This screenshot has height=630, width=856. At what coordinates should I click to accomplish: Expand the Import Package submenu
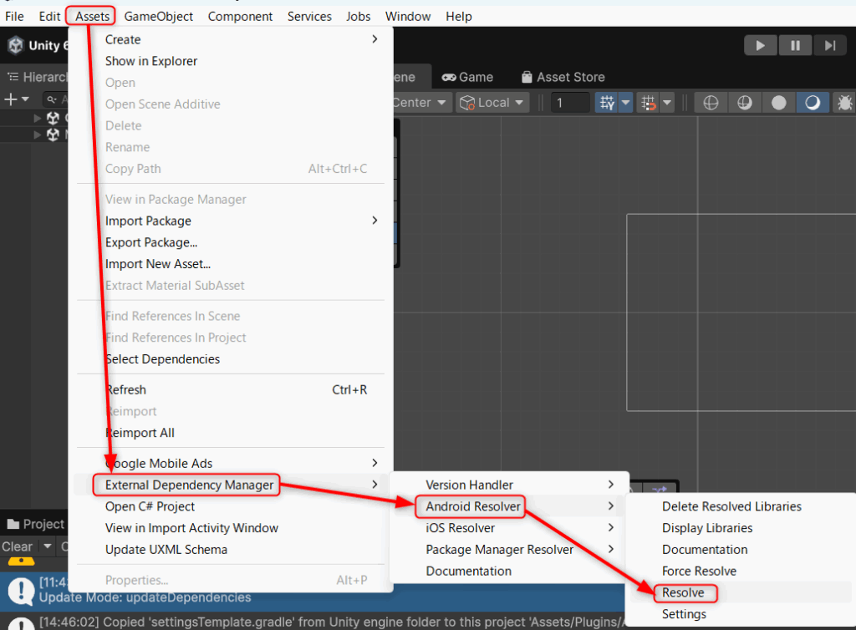pos(231,221)
